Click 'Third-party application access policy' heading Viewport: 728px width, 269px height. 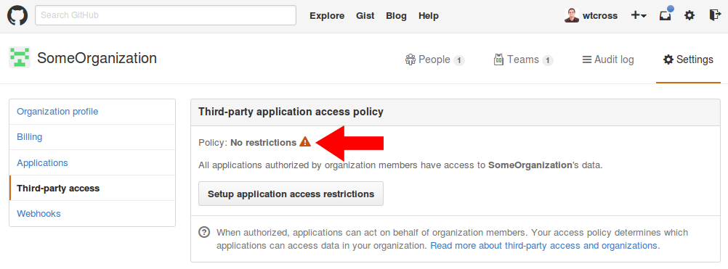(x=291, y=112)
